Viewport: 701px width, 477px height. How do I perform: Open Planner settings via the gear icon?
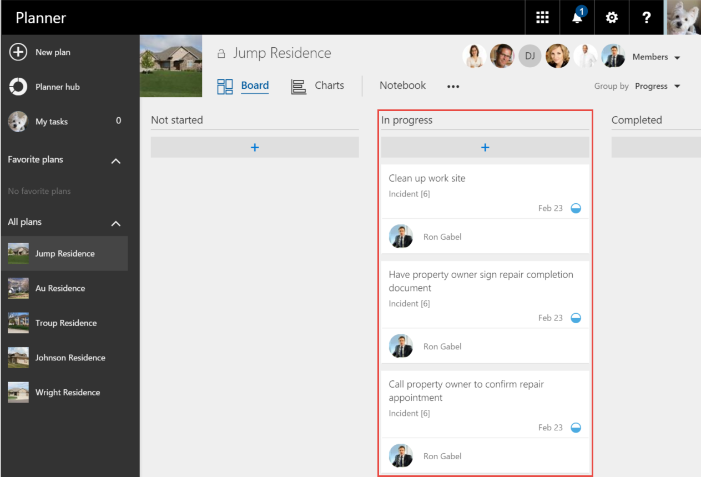point(611,17)
